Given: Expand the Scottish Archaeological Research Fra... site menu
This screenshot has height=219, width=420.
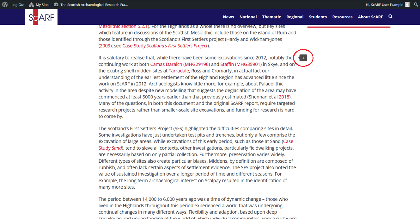Looking at the screenshot, I should click(93, 4).
